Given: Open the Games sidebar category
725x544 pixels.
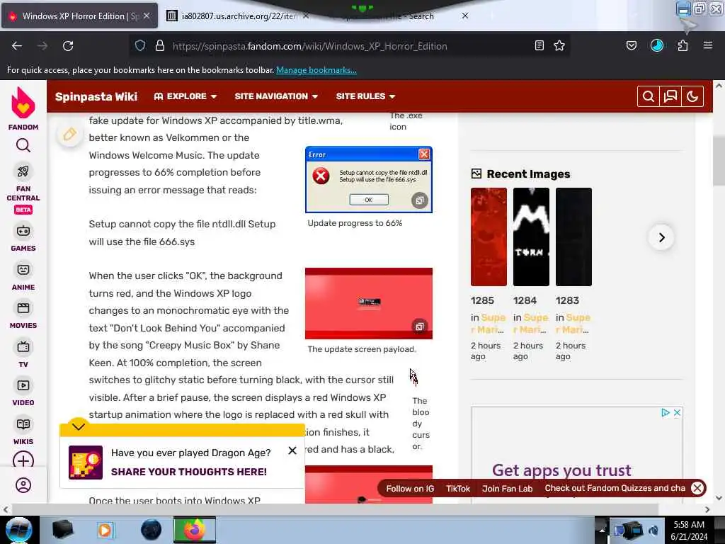Looking at the screenshot, I should tap(23, 238).
